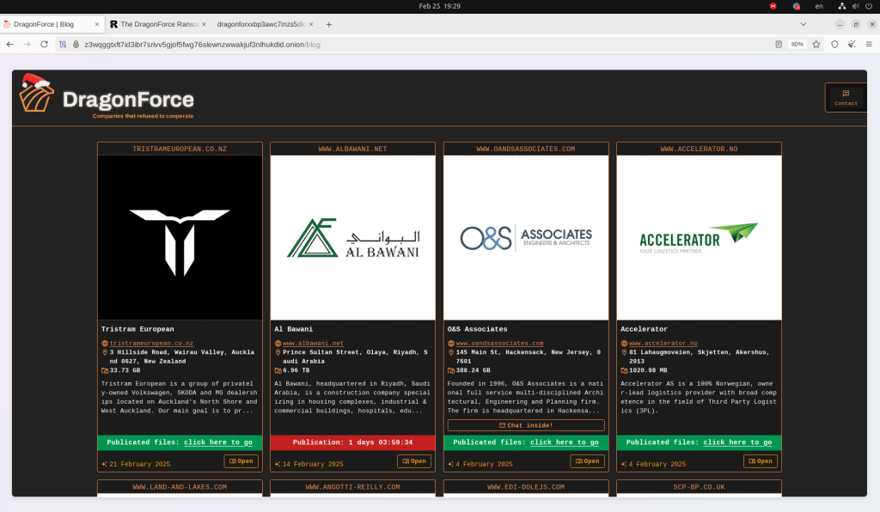The image size is (880, 512).
Task: Click the WWW.ALBAWANI.NET card header
Action: (352, 149)
